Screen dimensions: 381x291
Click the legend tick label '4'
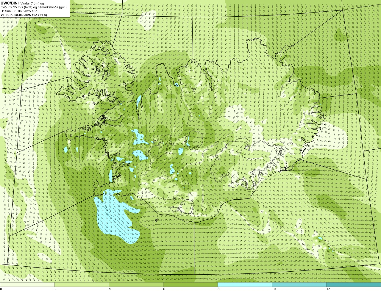click(110, 289)
